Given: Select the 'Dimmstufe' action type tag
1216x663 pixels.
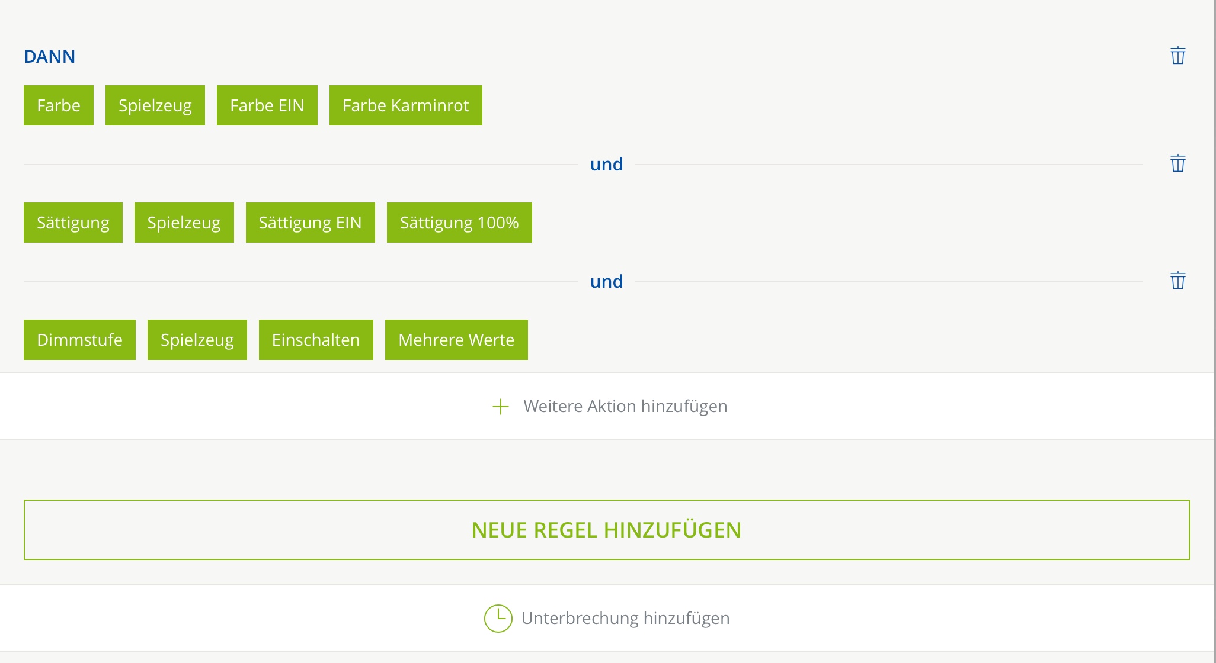Looking at the screenshot, I should (79, 340).
